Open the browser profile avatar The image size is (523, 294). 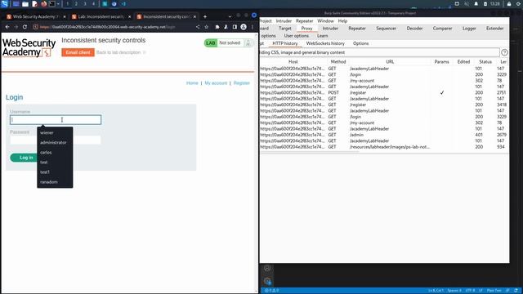[x=244, y=27]
